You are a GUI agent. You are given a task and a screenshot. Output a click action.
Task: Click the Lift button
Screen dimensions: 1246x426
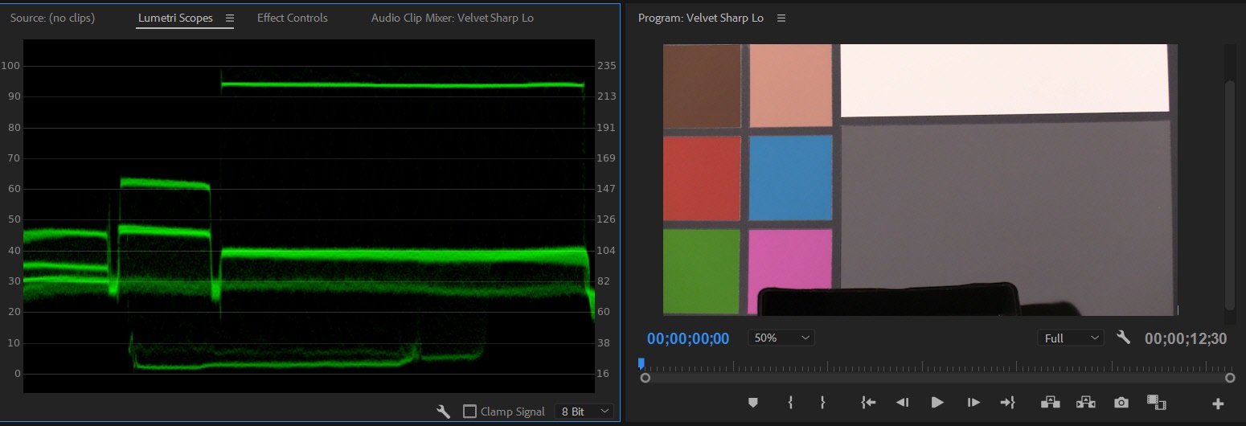coord(1050,403)
